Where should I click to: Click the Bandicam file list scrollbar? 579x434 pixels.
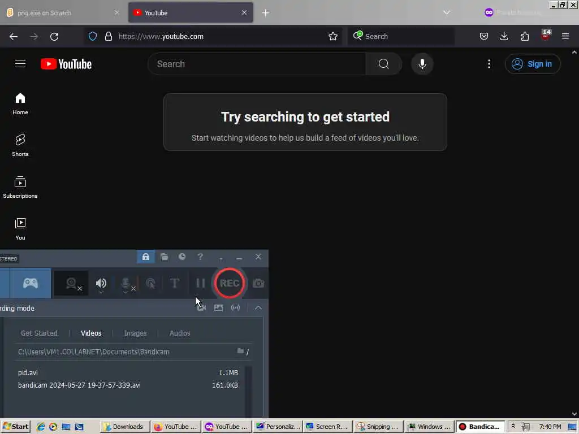pyautogui.click(x=249, y=391)
